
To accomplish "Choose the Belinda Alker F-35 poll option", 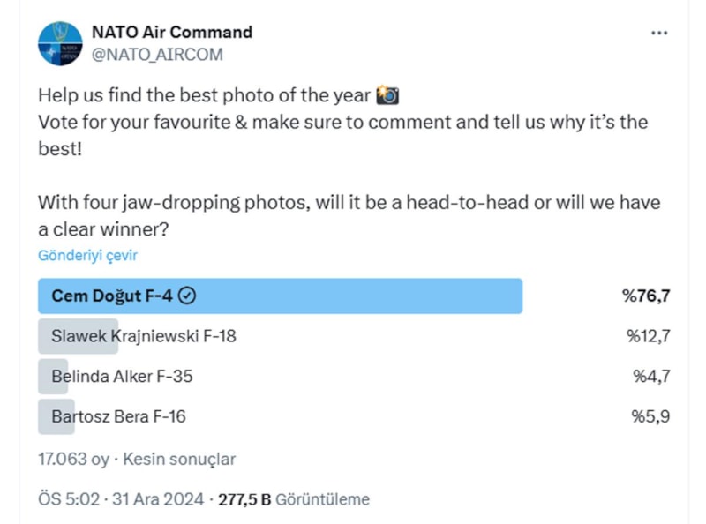I will click(x=122, y=377).
